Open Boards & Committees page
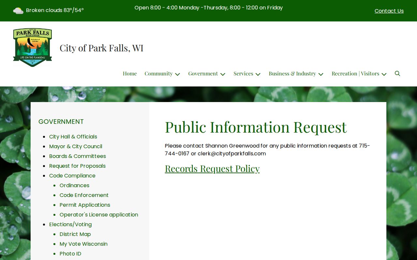Screen dimensions: 417x260 coord(78,156)
